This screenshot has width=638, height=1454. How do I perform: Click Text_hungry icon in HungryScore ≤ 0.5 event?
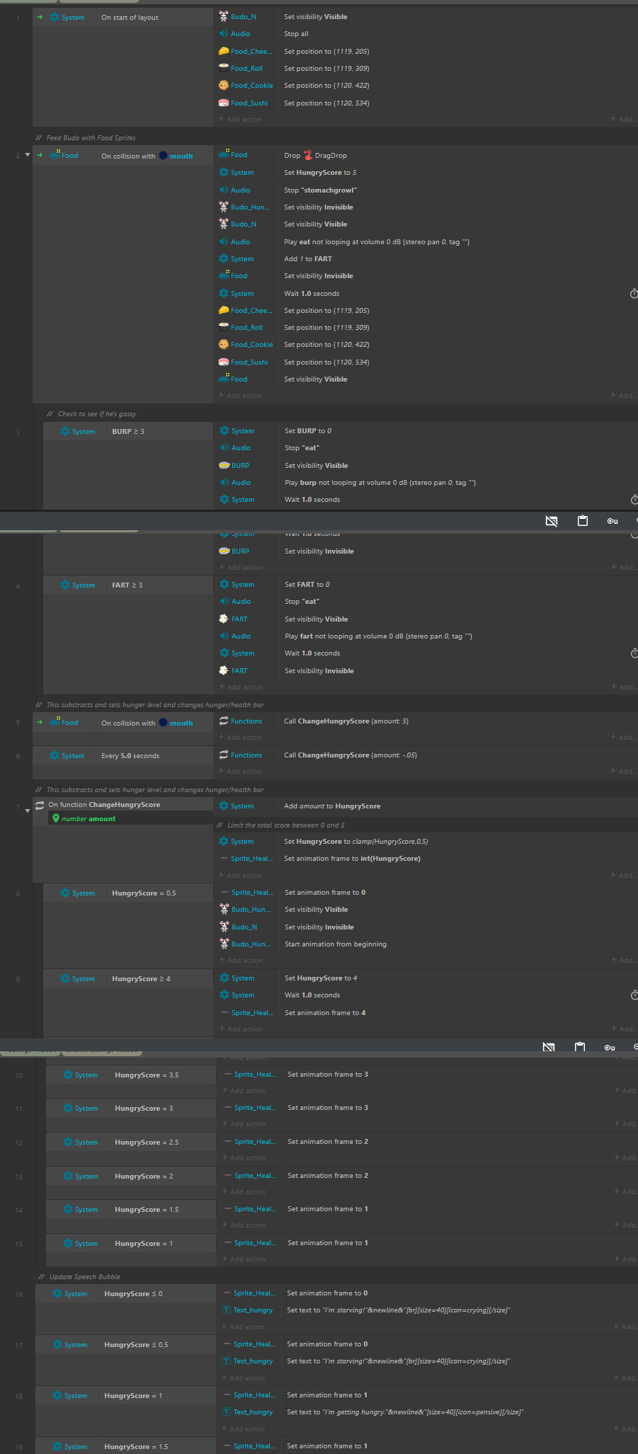227,1361
